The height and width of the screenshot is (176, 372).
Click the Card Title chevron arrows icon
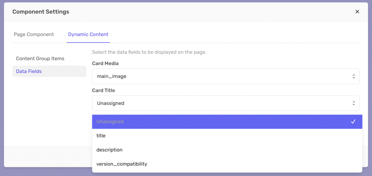pyautogui.click(x=353, y=103)
